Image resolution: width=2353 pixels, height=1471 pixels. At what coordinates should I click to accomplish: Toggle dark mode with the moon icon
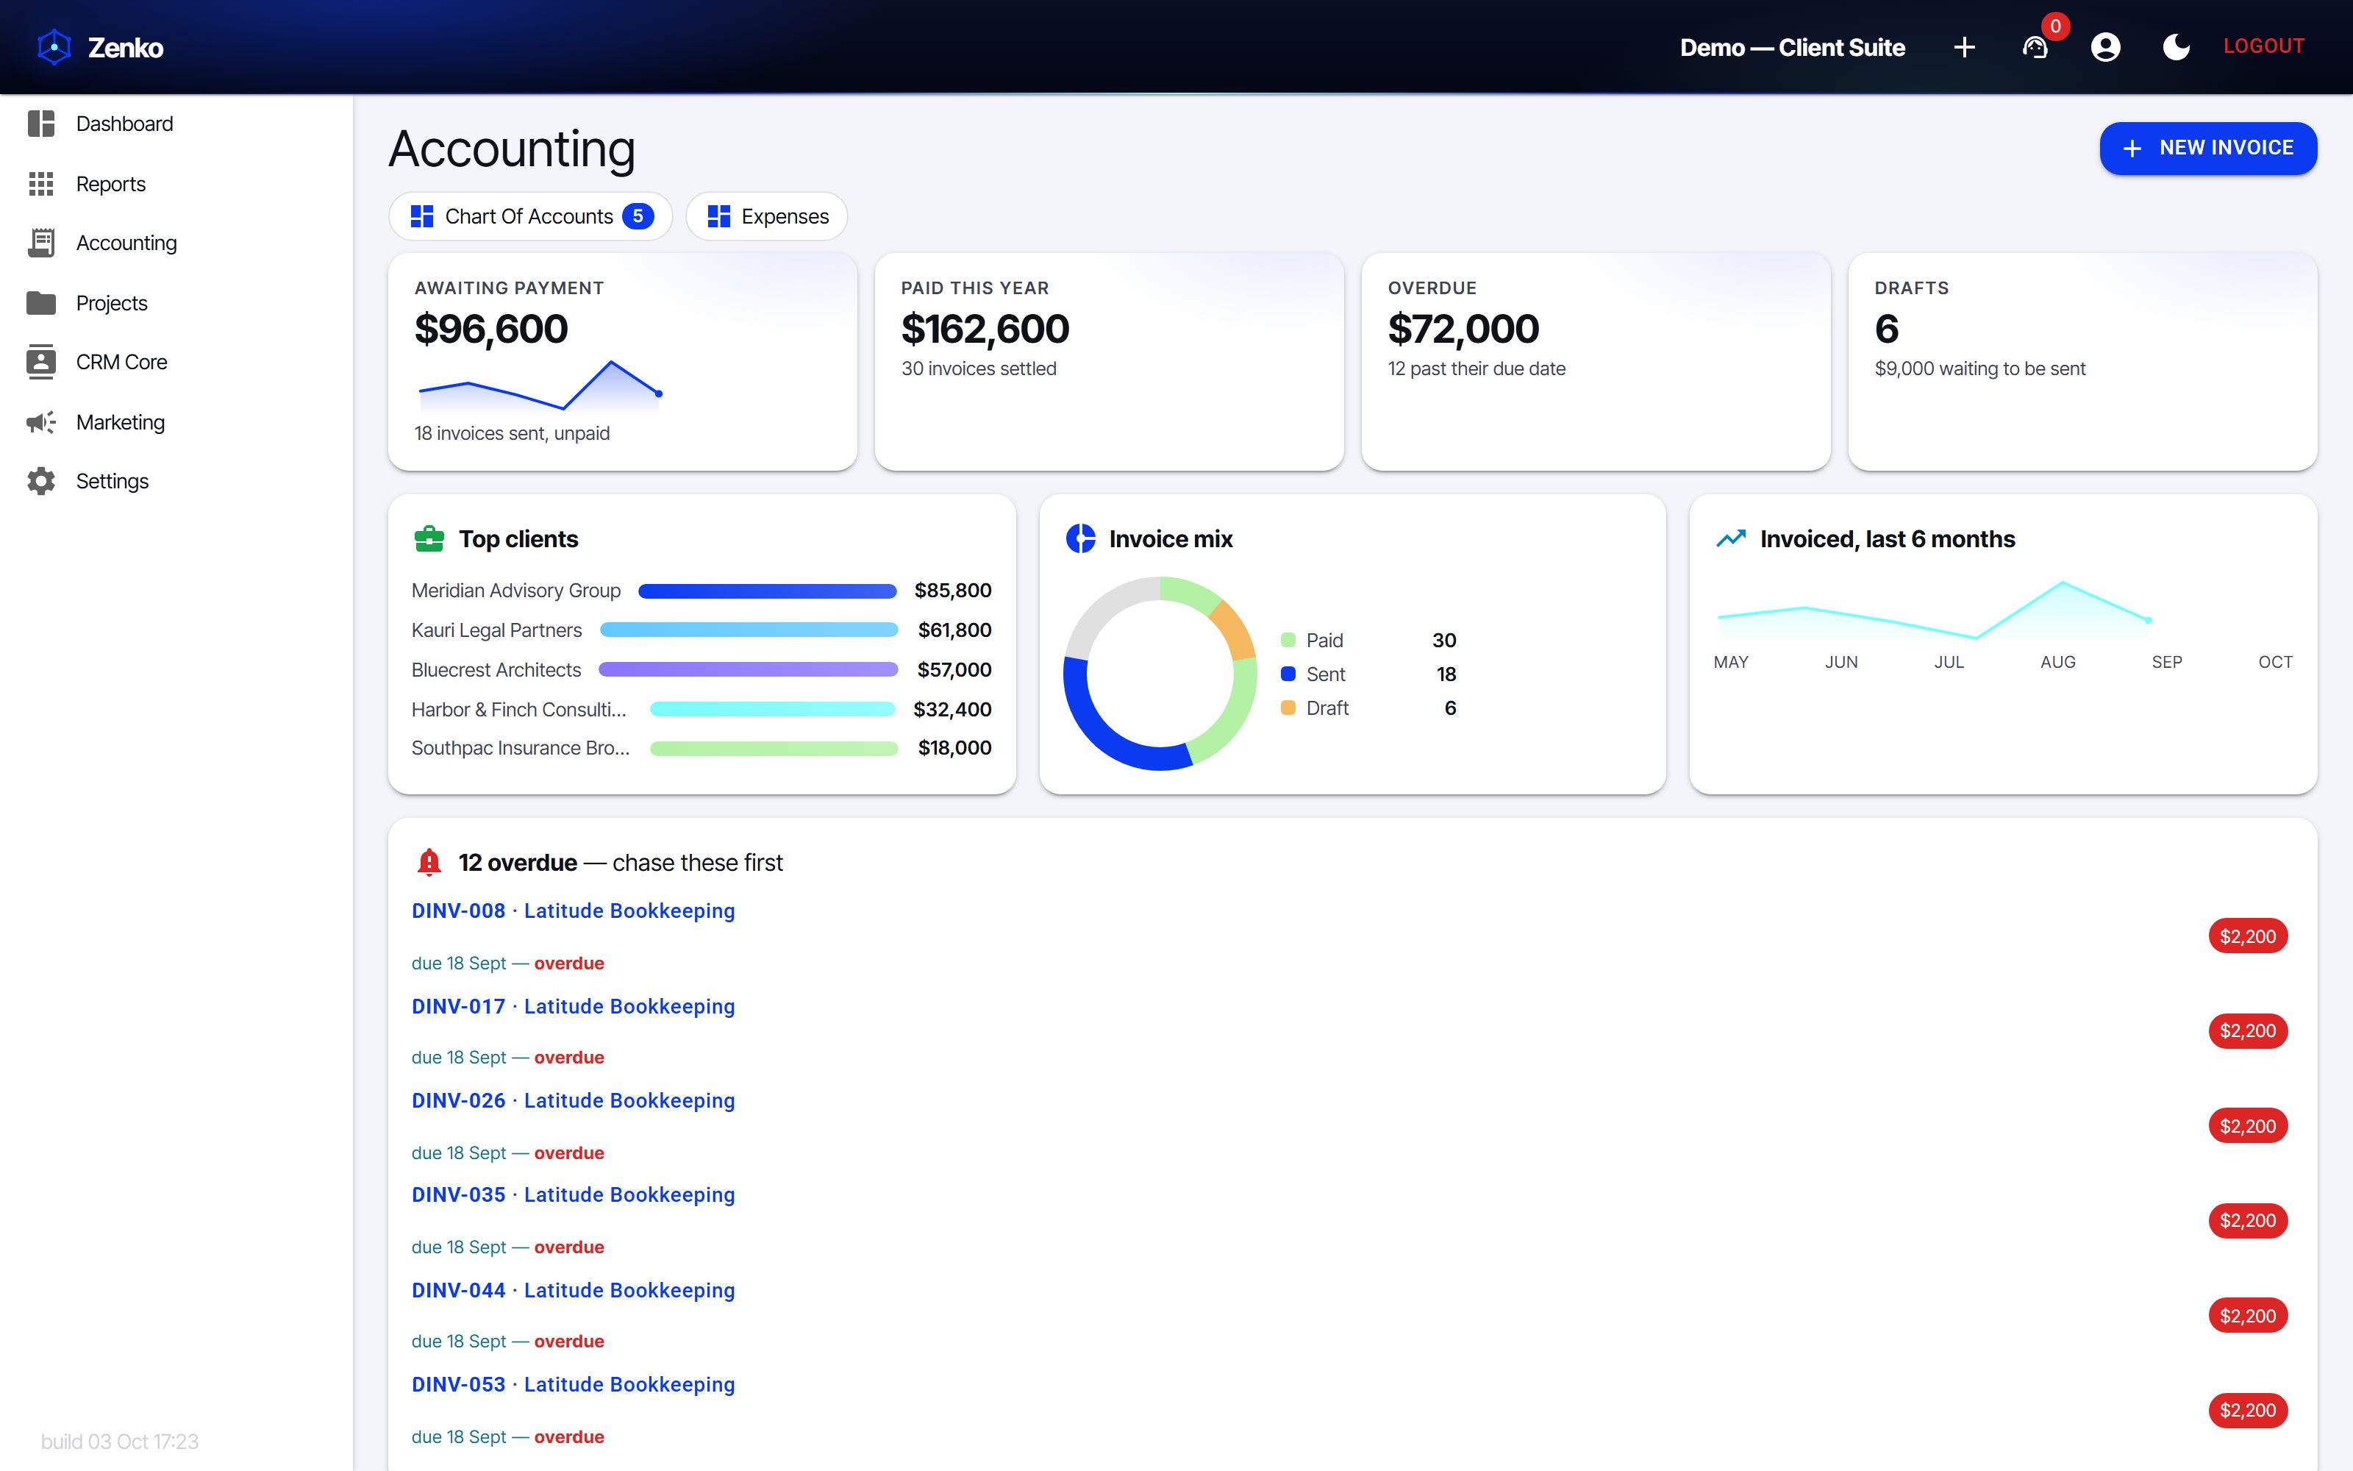[x=2176, y=46]
